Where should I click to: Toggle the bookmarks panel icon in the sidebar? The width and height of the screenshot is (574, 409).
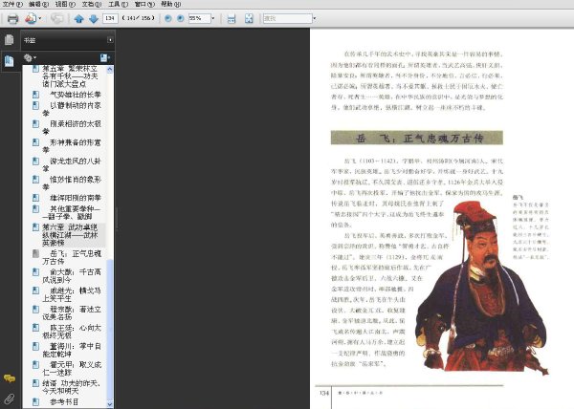10,61
